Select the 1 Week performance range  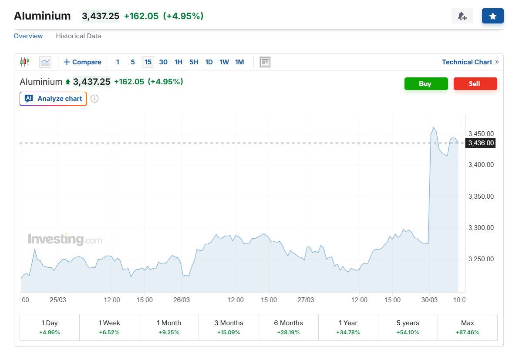point(109,327)
